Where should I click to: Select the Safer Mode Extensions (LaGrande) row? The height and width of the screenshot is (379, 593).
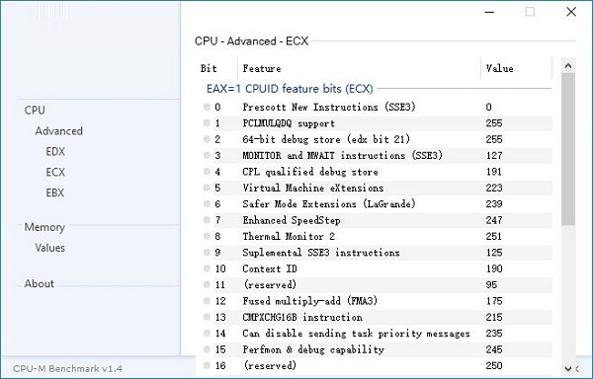tap(378, 204)
